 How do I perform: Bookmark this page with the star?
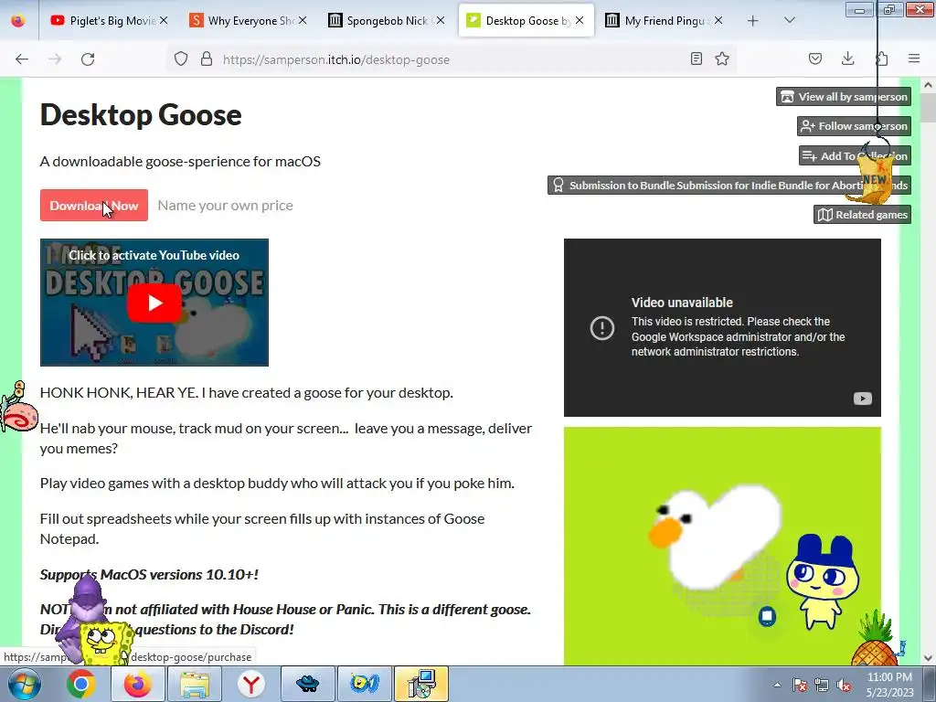click(x=722, y=58)
